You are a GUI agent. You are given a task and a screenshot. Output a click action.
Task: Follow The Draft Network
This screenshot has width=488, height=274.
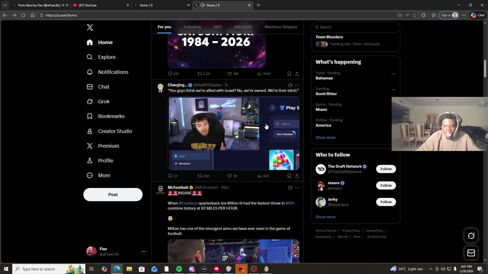tap(386, 169)
